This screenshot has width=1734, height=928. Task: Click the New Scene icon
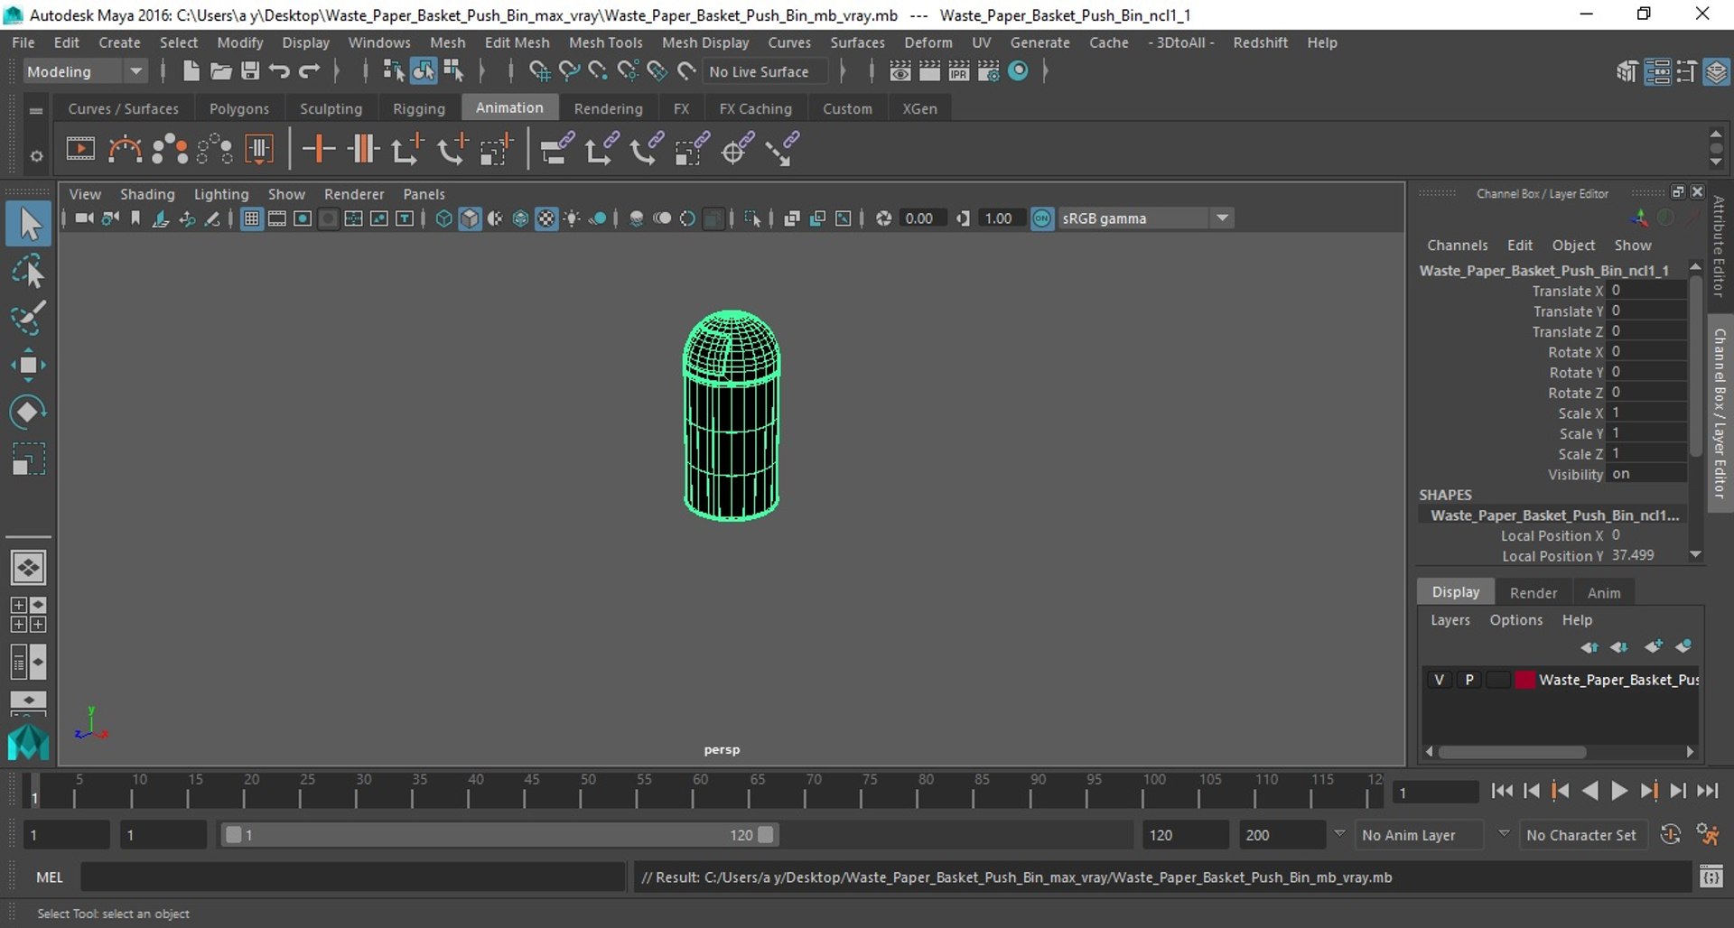click(191, 71)
